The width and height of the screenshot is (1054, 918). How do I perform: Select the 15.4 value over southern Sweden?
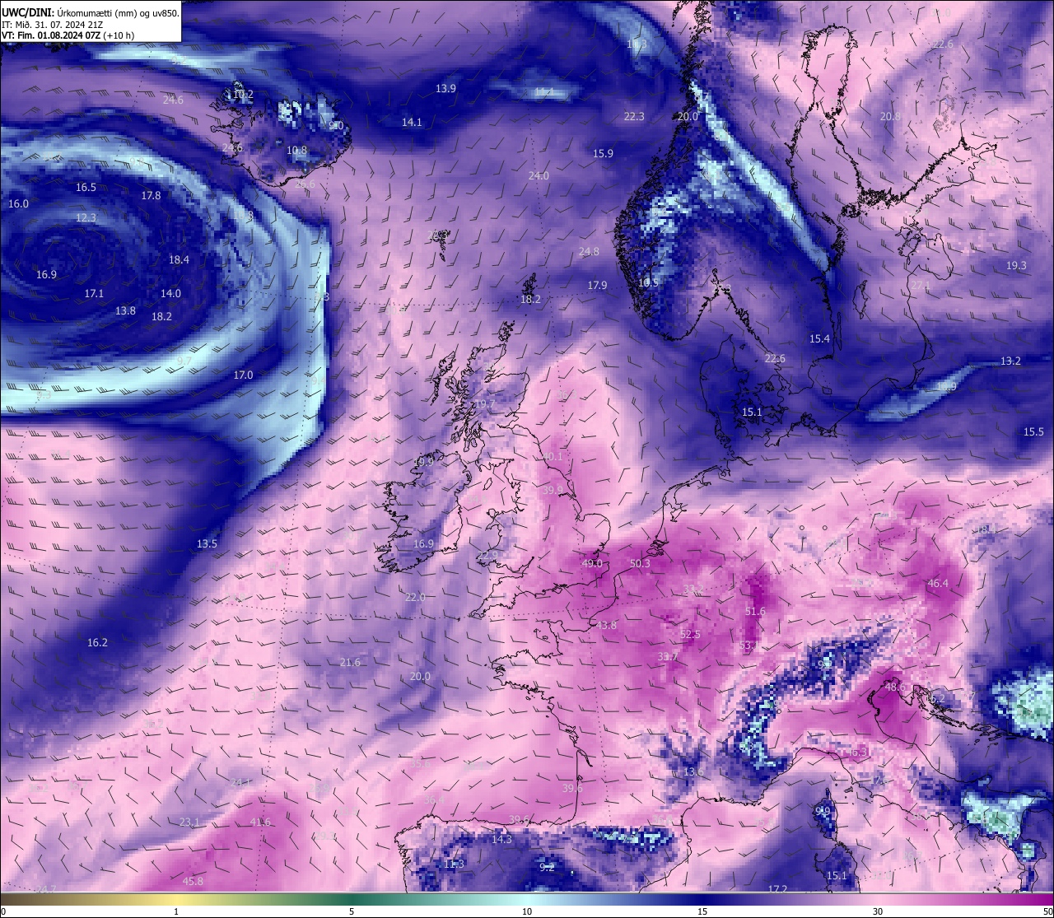point(819,339)
